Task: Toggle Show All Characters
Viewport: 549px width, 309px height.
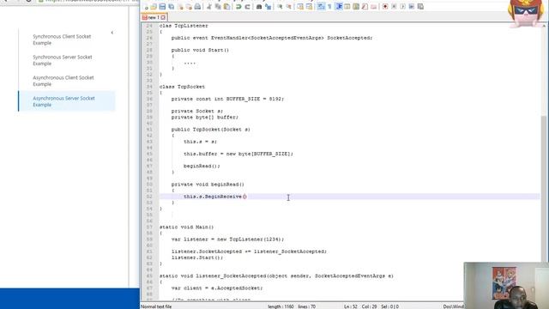Action: 329,7
